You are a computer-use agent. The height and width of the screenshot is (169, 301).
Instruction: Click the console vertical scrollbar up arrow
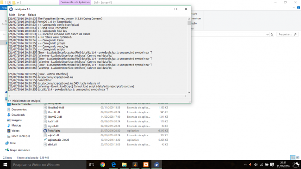[189, 19]
